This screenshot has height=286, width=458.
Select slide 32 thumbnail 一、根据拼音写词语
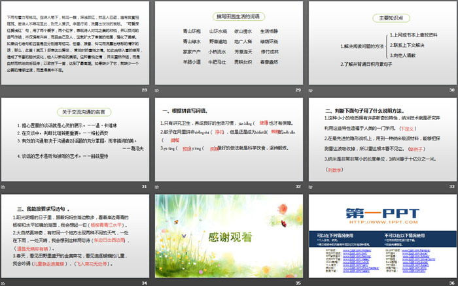click(229, 139)
